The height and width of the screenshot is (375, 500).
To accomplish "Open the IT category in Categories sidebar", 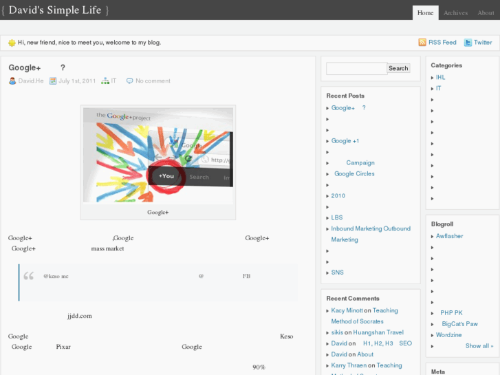I will pyautogui.click(x=439, y=88).
